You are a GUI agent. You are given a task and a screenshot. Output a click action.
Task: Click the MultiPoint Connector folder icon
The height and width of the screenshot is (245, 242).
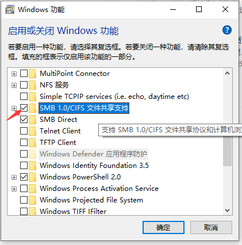32,74
